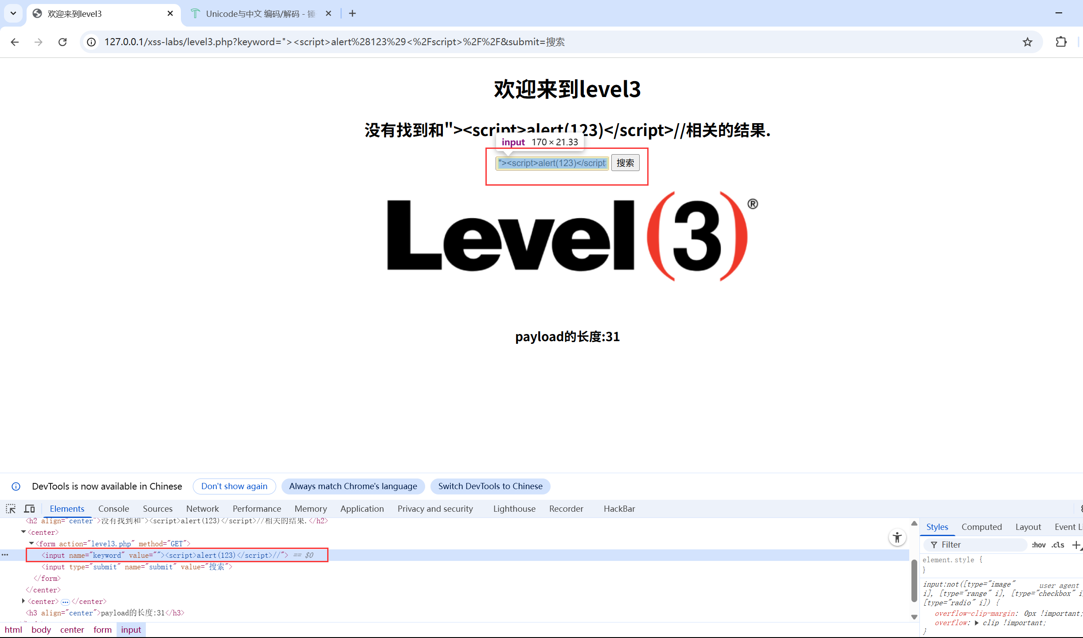Image resolution: width=1083 pixels, height=638 pixels.
Task: Click the styles Filter field
Action: [975, 545]
